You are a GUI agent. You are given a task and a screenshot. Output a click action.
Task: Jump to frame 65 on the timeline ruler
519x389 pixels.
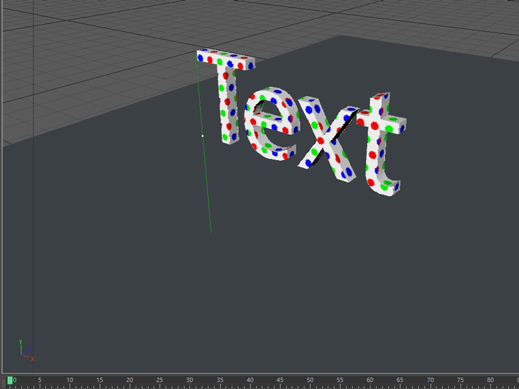pos(400,380)
